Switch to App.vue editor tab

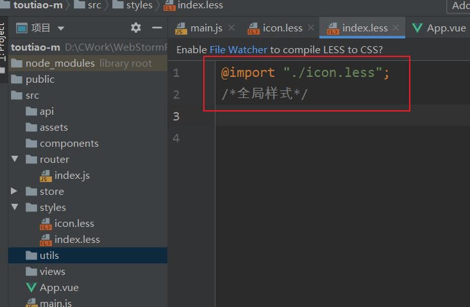tap(447, 28)
